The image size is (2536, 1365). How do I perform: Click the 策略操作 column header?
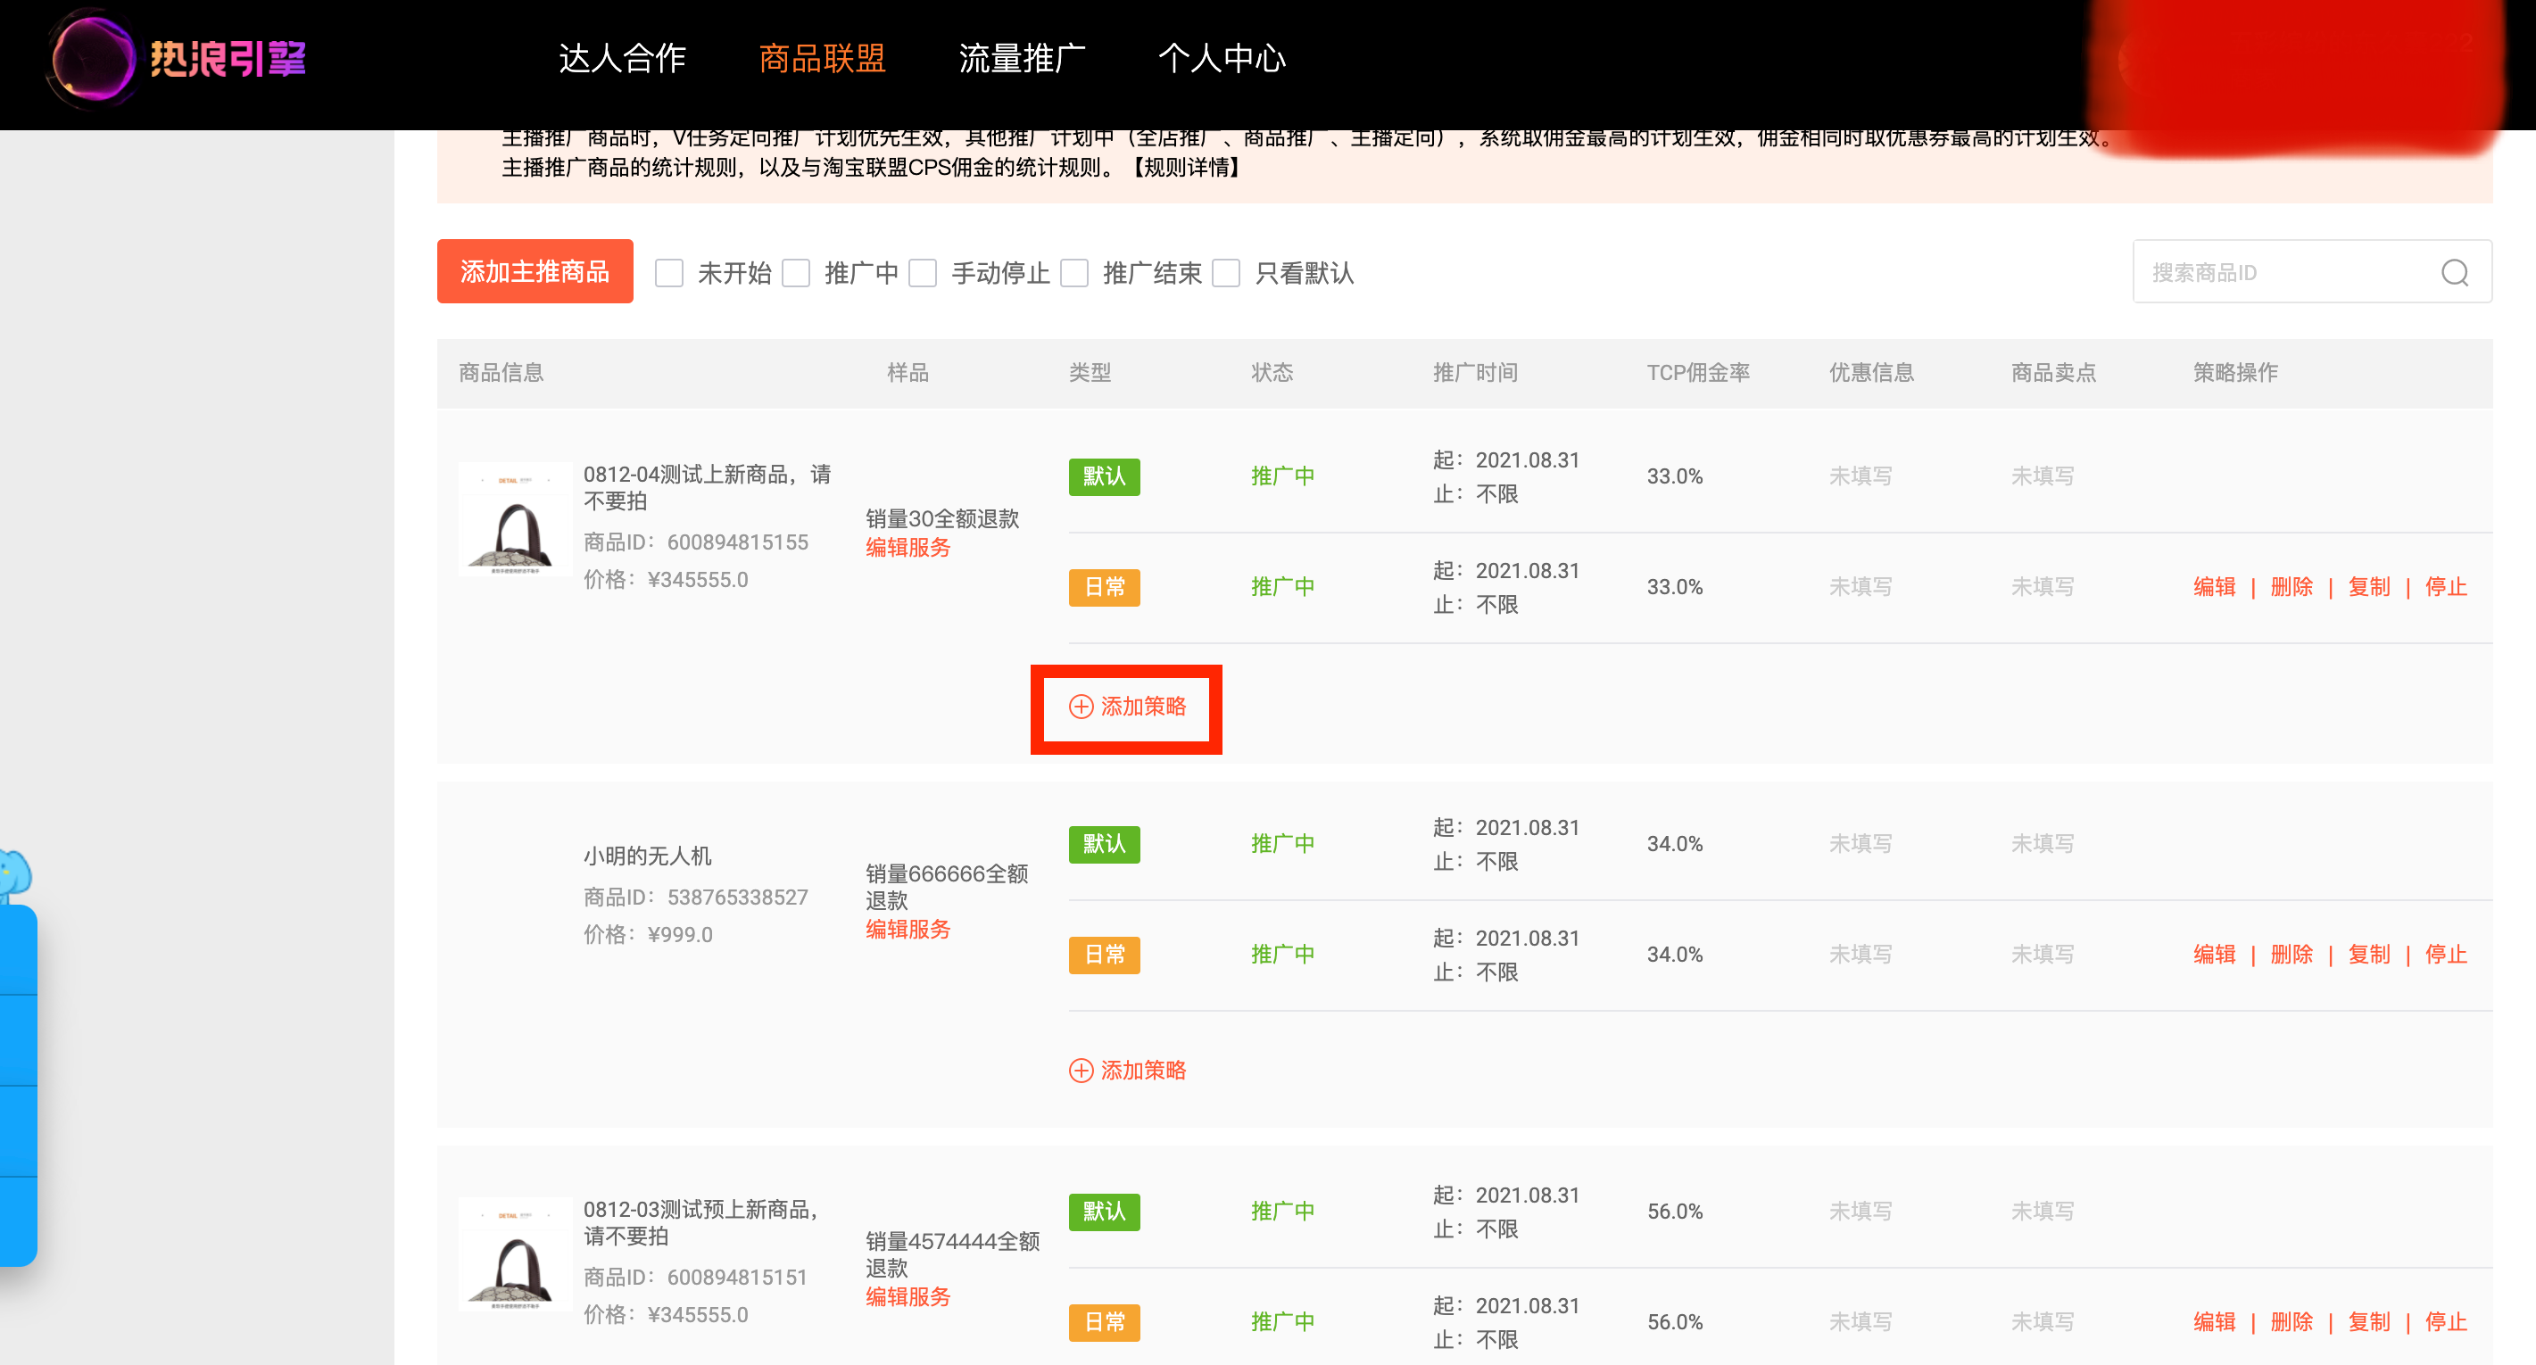click(x=2234, y=373)
